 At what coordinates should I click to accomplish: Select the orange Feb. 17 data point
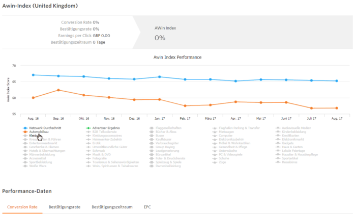(185, 106)
